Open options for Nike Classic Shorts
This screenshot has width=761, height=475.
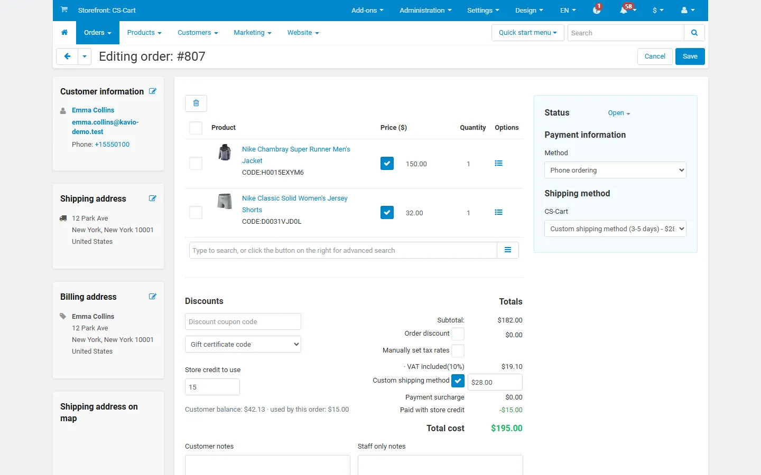point(498,213)
